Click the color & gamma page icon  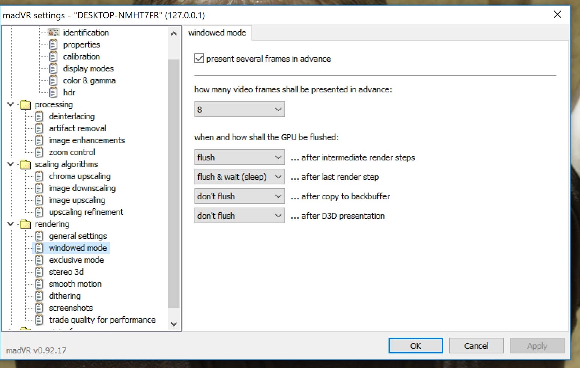pyautogui.click(x=54, y=80)
